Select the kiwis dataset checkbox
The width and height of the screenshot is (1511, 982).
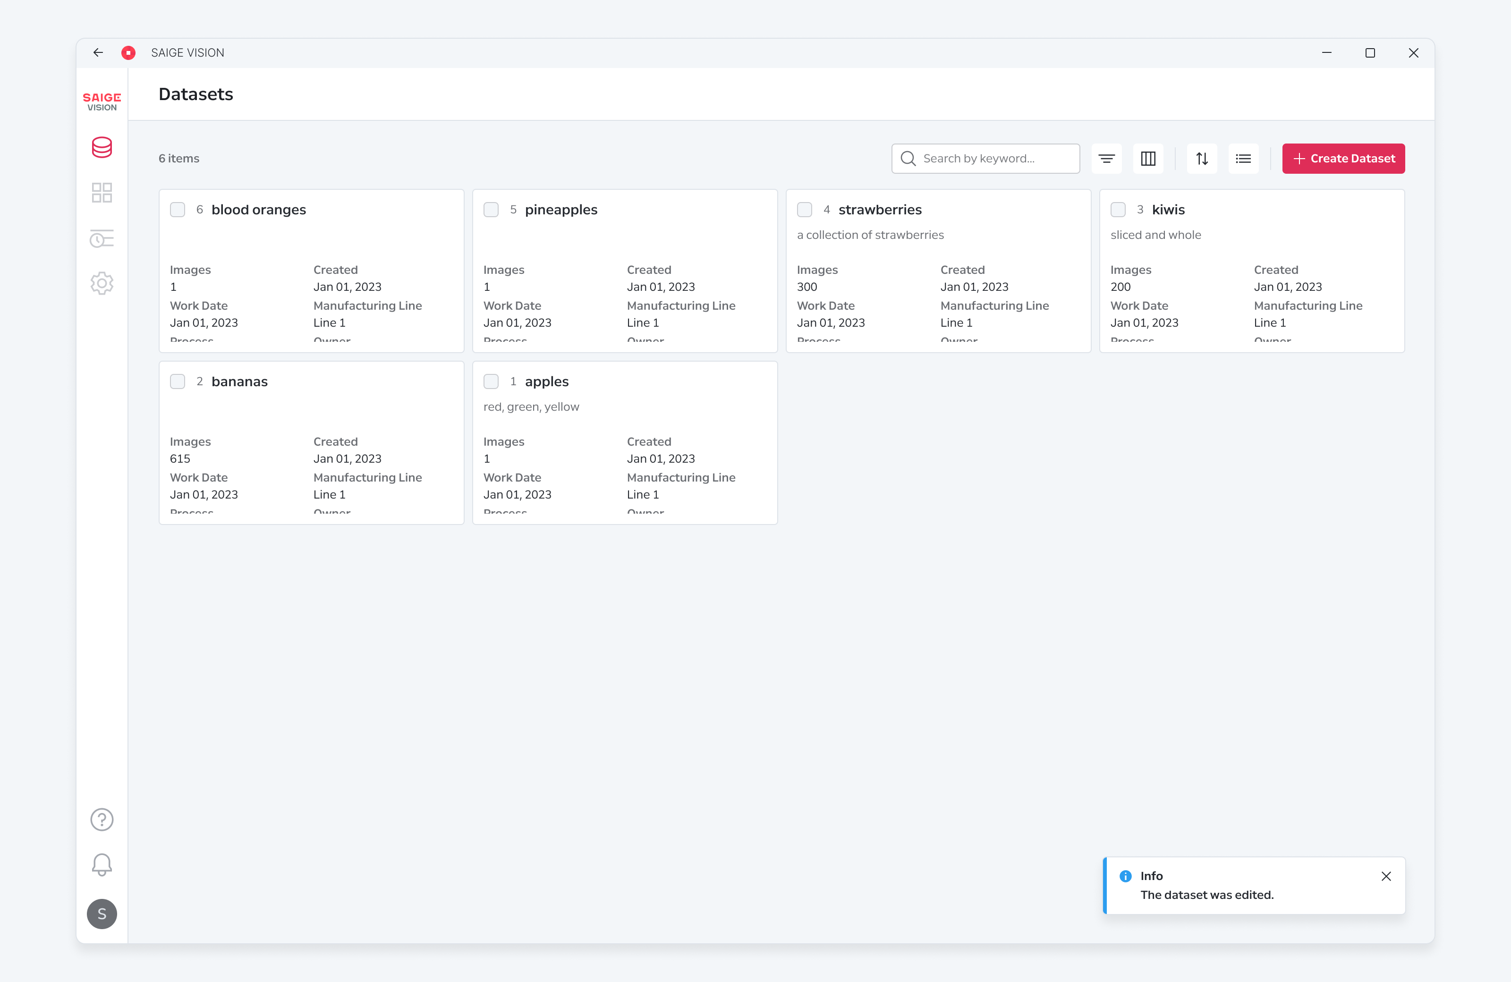tap(1118, 210)
